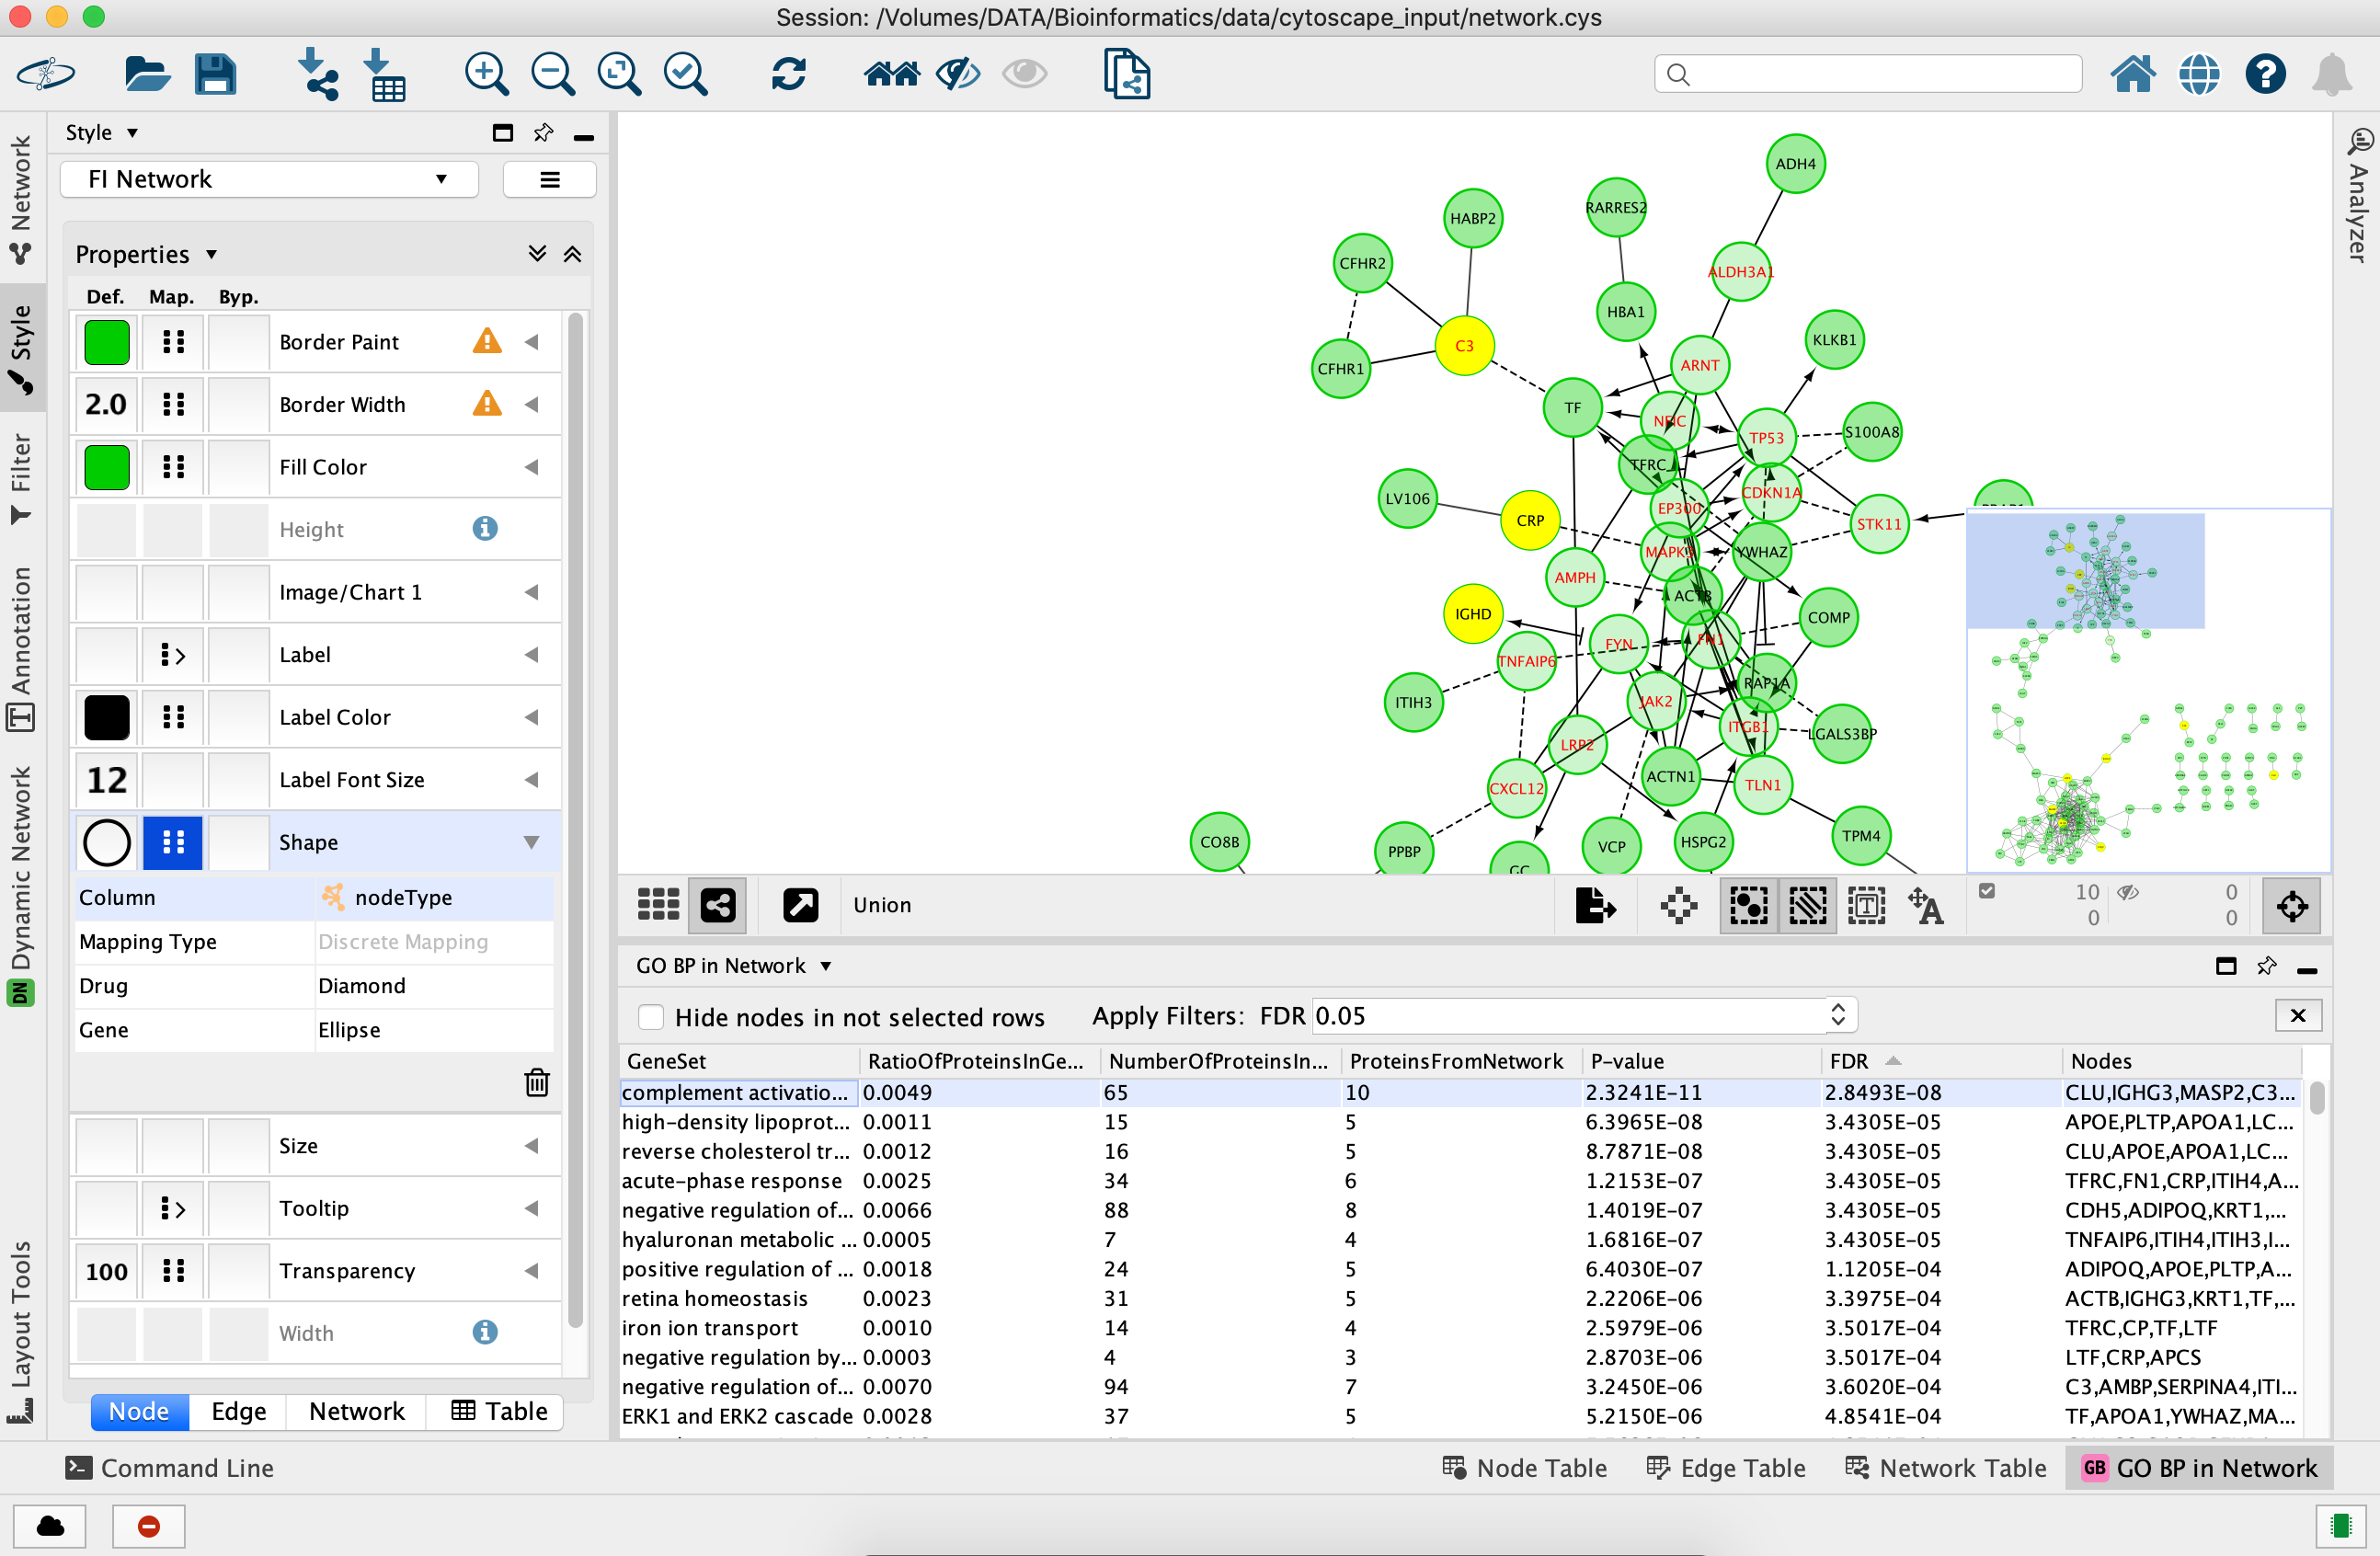Switch to the Network style tab
The height and width of the screenshot is (1556, 2380).
point(356,1411)
